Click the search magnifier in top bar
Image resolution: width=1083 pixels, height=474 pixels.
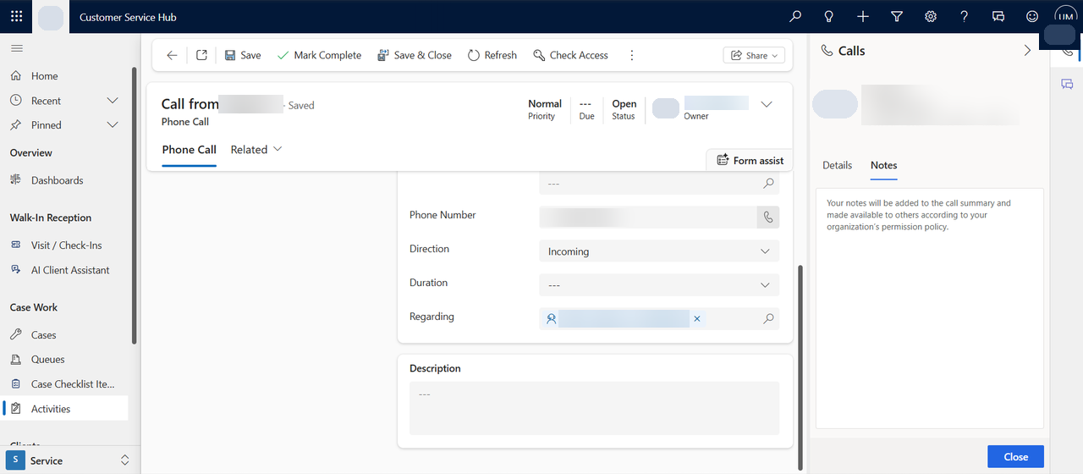point(794,16)
